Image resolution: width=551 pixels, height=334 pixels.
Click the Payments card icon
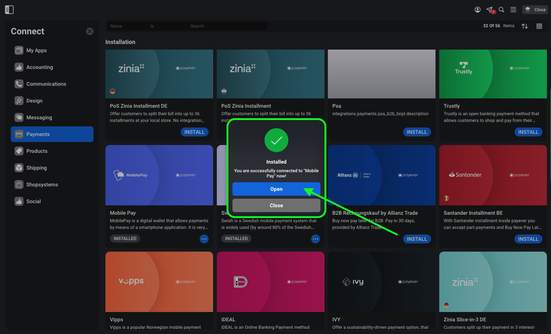tap(19, 134)
